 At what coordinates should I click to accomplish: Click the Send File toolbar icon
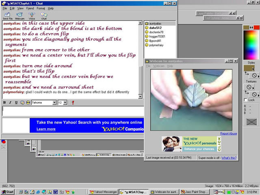point(8,16)
